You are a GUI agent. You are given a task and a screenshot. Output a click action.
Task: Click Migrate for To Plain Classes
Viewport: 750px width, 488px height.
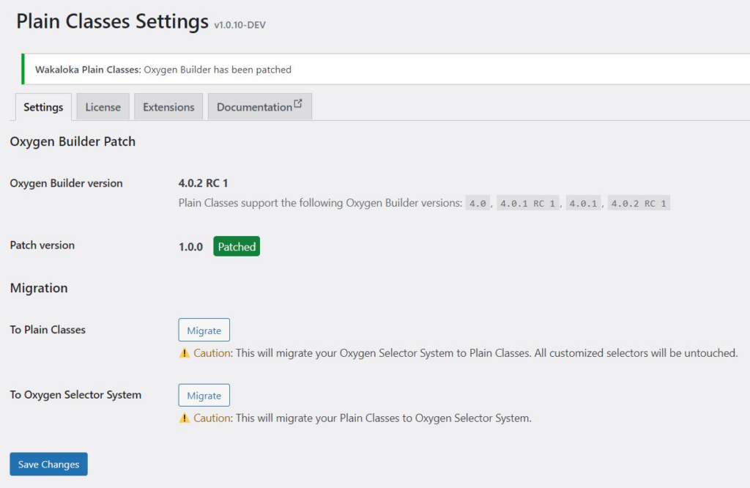pos(204,330)
